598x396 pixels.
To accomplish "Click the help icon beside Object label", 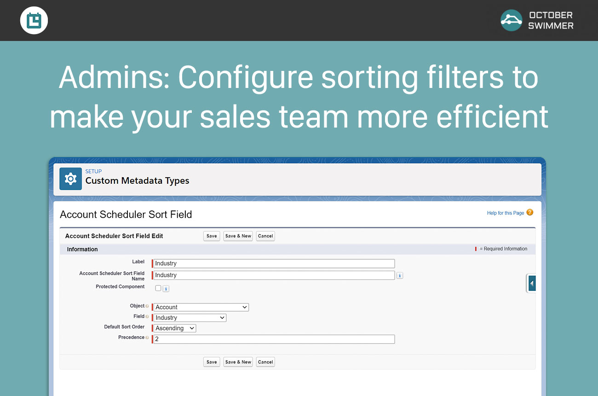I will (147, 306).
